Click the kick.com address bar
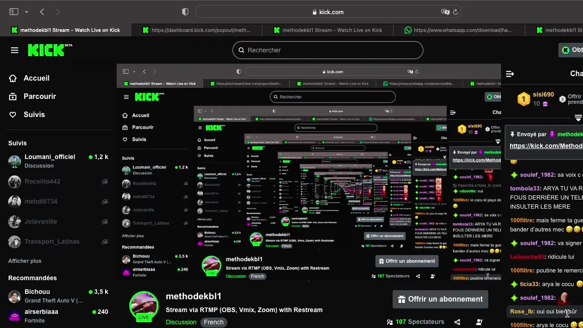Image resolution: width=583 pixels, height=328 pixels. (x=328, y=12)
